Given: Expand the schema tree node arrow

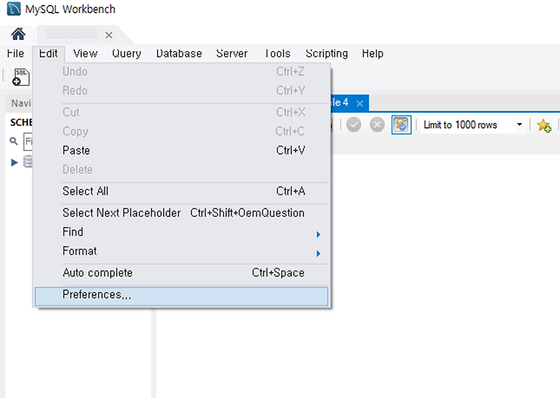Looking at the screenshot, I should [14, 163].
